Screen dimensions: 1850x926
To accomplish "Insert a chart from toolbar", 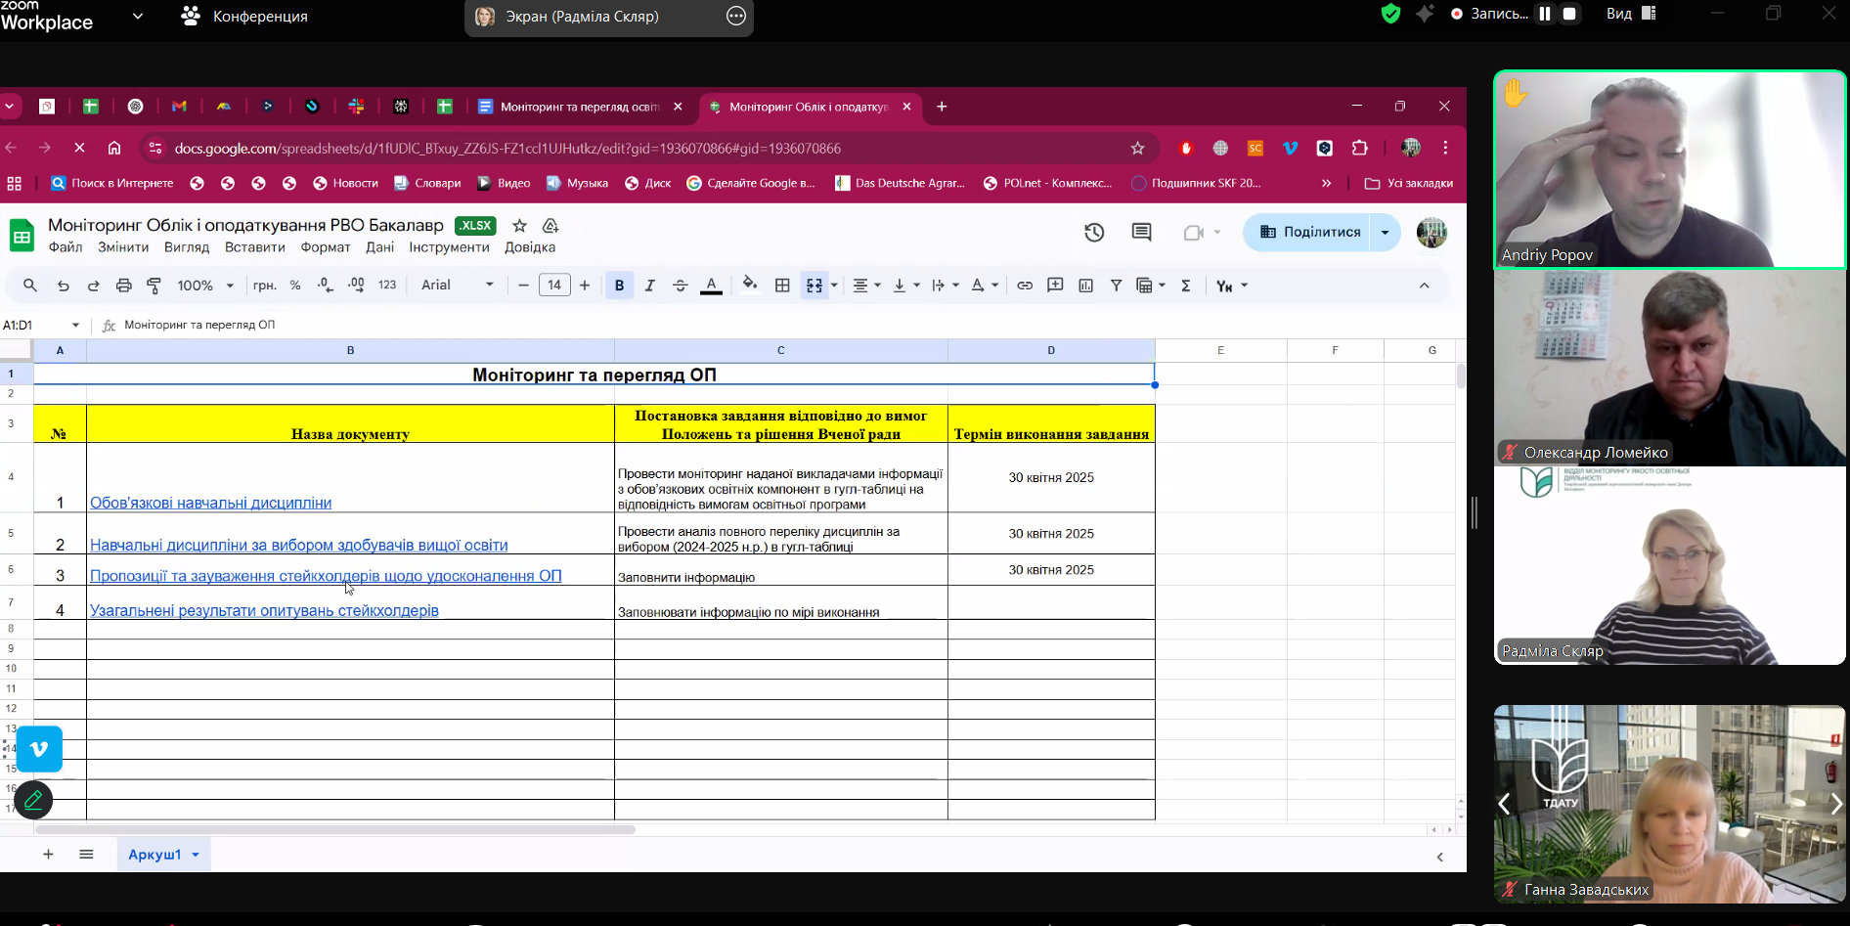I will 1085,286.
